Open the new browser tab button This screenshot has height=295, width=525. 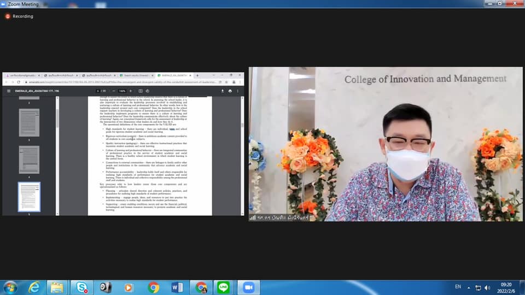pos(197,75)
